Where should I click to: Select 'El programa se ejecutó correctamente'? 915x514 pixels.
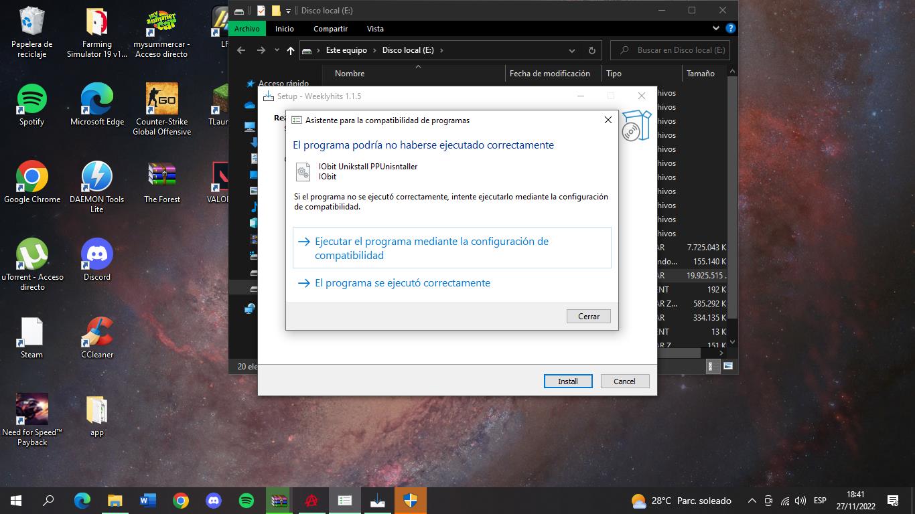402,283
